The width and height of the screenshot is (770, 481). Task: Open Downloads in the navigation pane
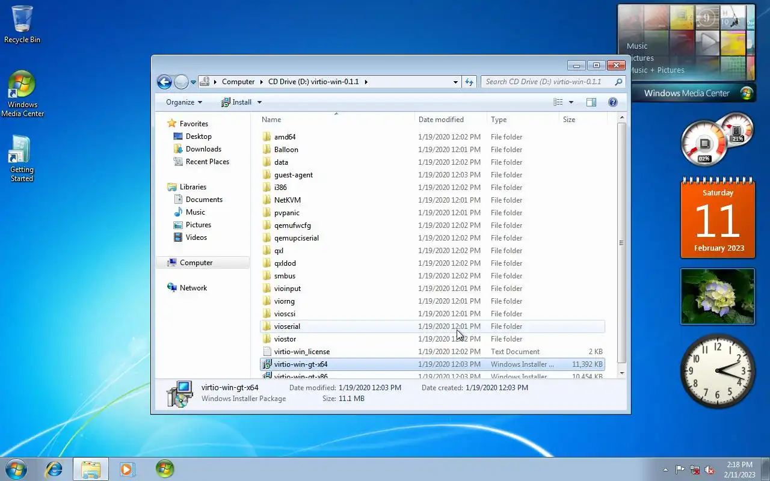coord(203,149)
